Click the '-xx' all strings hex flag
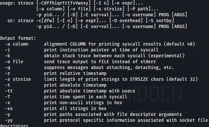The width and height of the screenshot is (209, 127). click(9, 109)
